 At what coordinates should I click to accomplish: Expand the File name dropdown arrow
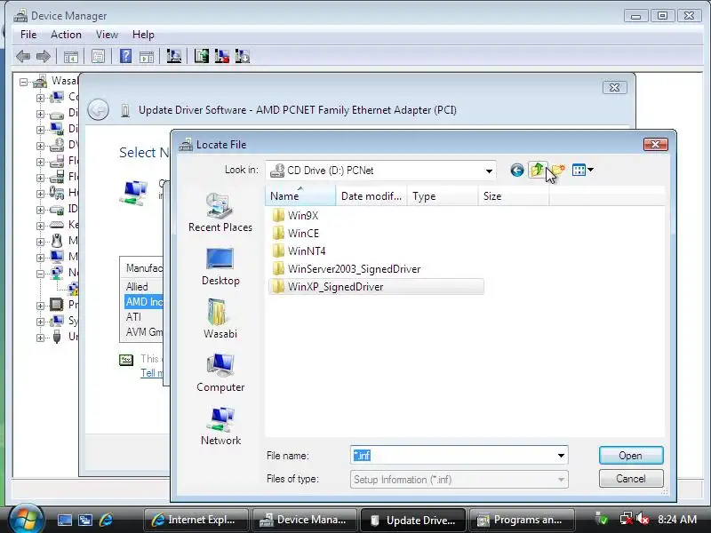coord(561,456)
